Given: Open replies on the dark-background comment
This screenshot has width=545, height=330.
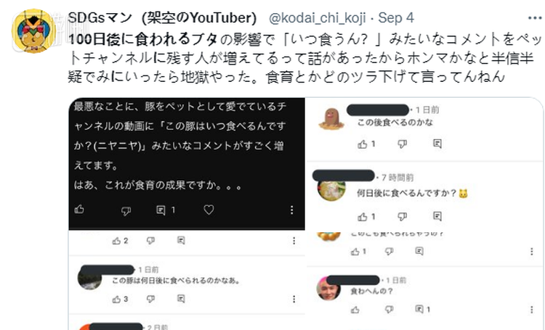Looking at the screenshot, I should point(161,210).
